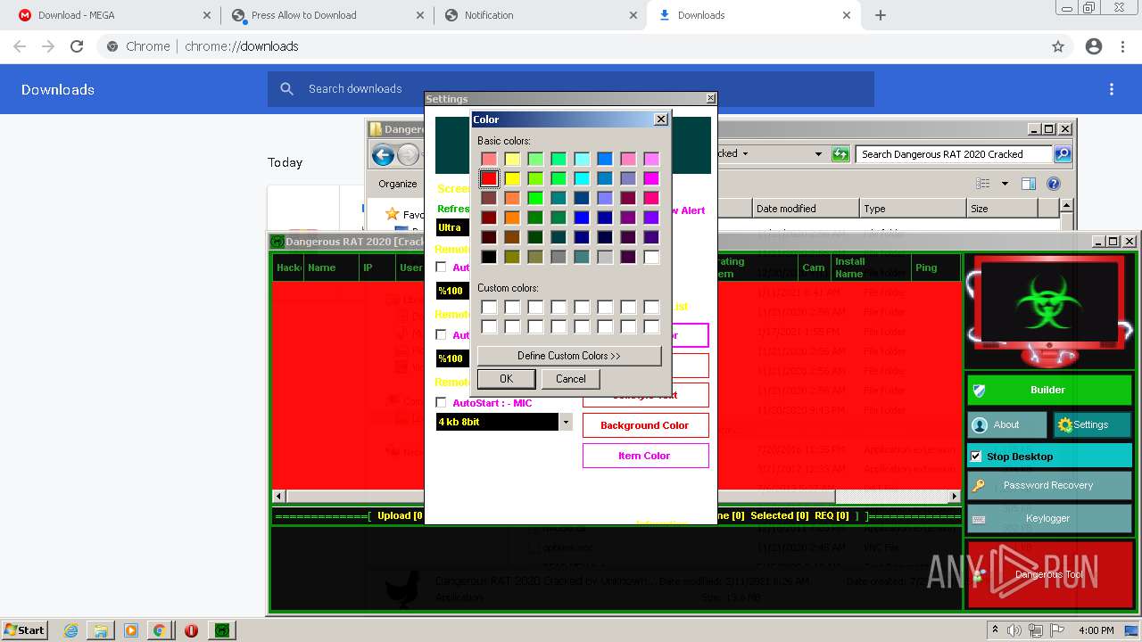This screenshot has width=1142, height=642.
Task: Click the Password Recovery key icon
Action: coord(979,486)
